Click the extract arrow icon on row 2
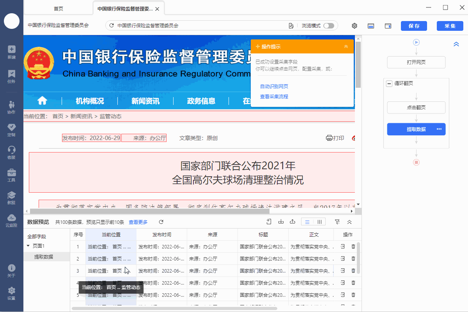This screenshot has height=312, width=468. 343,259
